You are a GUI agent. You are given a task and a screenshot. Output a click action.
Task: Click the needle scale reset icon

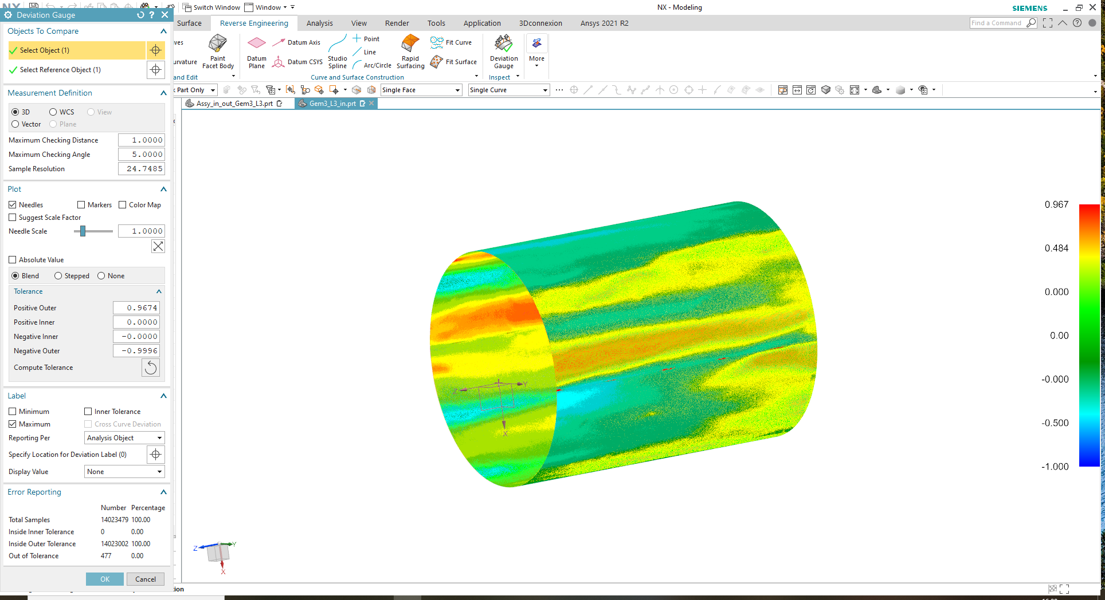coord(158,246)
